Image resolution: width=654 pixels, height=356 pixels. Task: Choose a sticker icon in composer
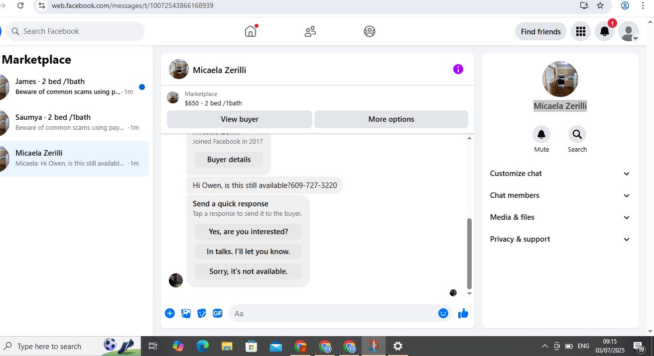[x=202, y=313]
